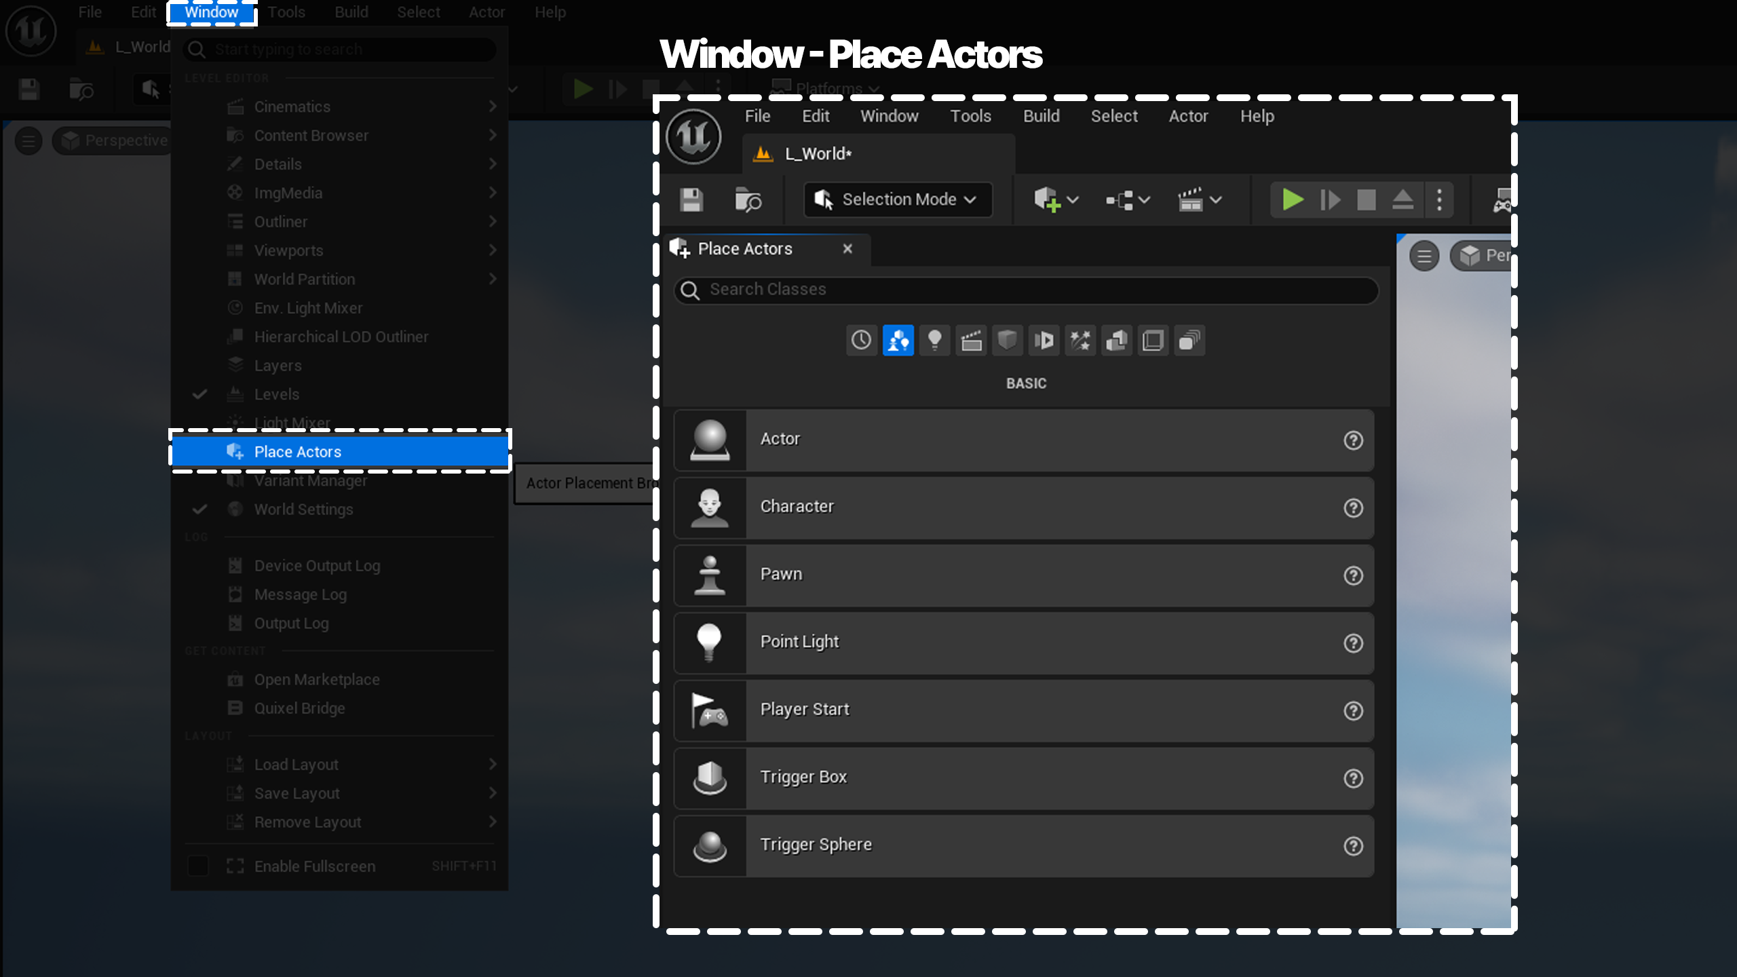This screenshot has height=977, width=1737.
Task: Click the Build menu in enlarged editor
Action: tap(1041, 116)
